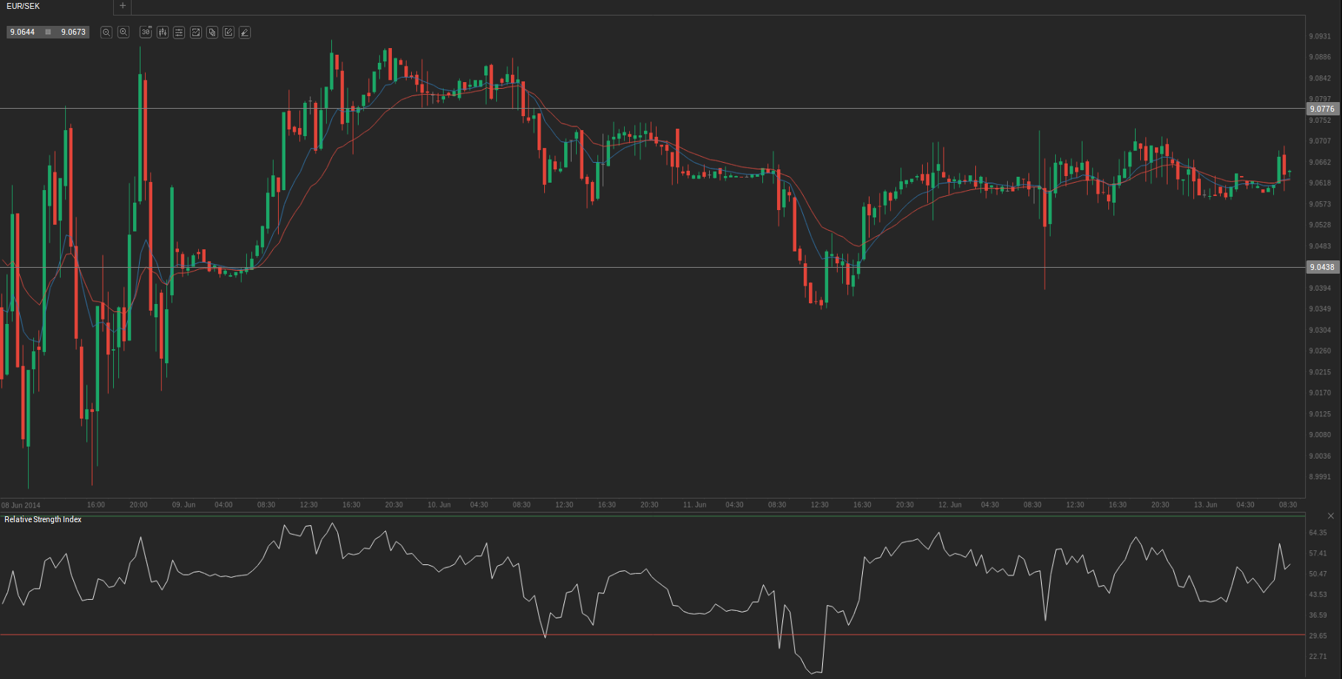Image resolution: width=1342 pixels, height=679 pixels.
Task: Click the 9.0776 price level marker
Action: (1322, 109)
